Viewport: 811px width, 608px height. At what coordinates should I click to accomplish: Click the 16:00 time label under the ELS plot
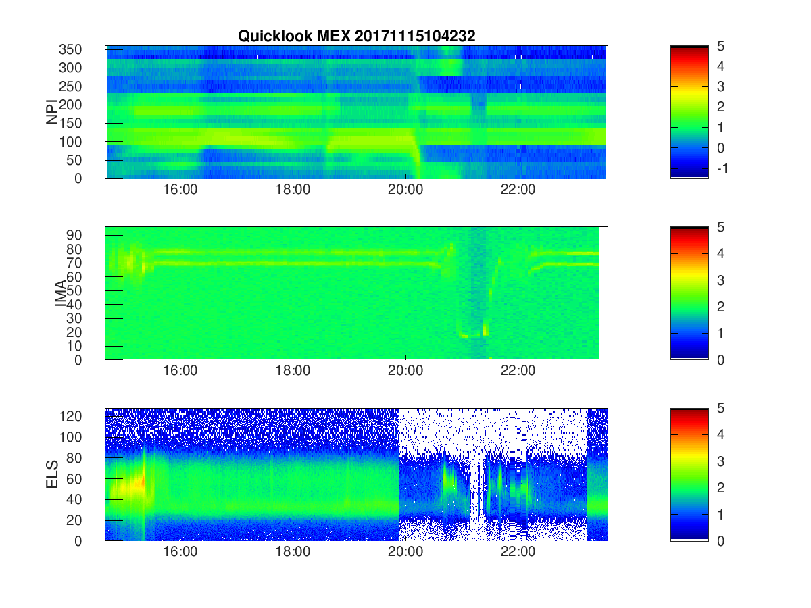tap(180, 553)
